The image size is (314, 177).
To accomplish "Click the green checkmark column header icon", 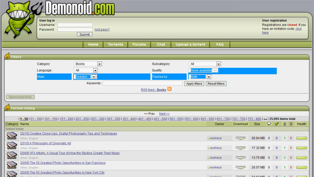I will [277, 124].
